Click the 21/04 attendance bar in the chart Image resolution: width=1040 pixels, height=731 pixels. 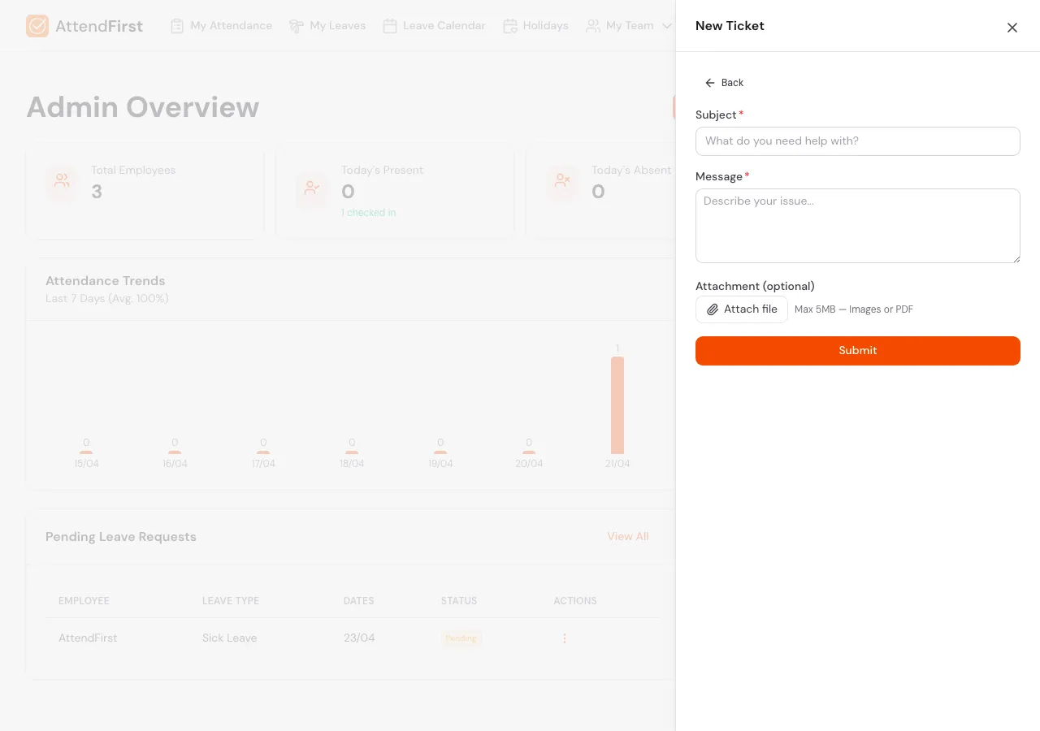point(617,404)
